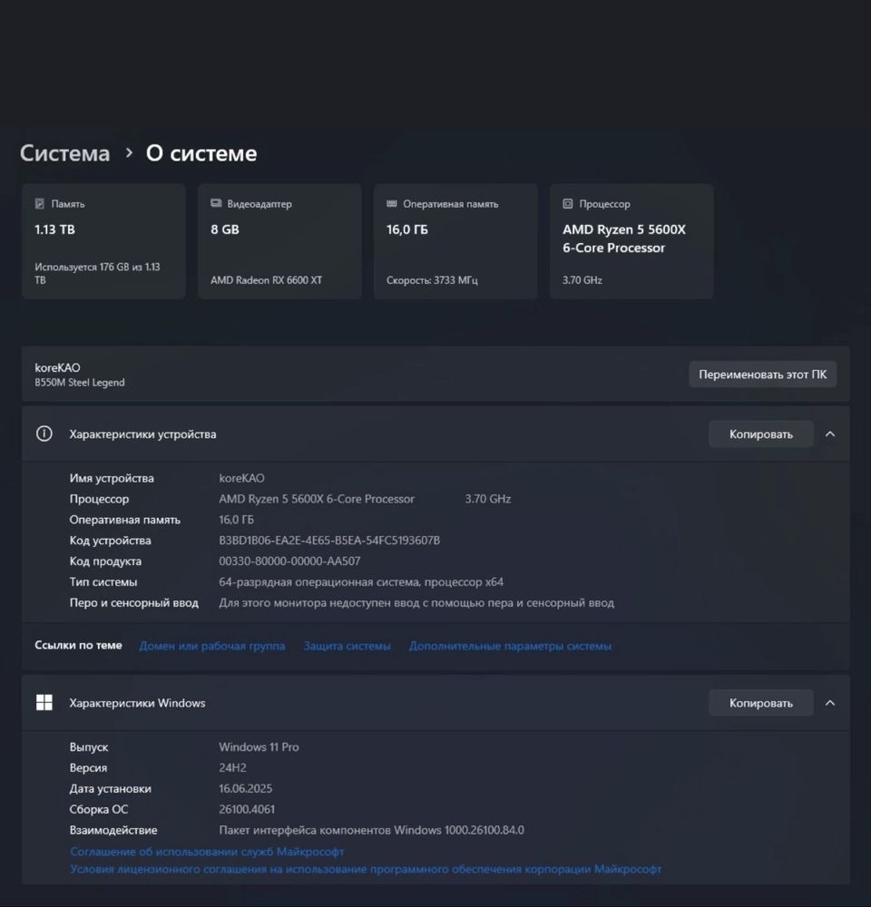Screen dimensions: 871x907
Task: Click version value 24H2
Action: click(232, 767)
